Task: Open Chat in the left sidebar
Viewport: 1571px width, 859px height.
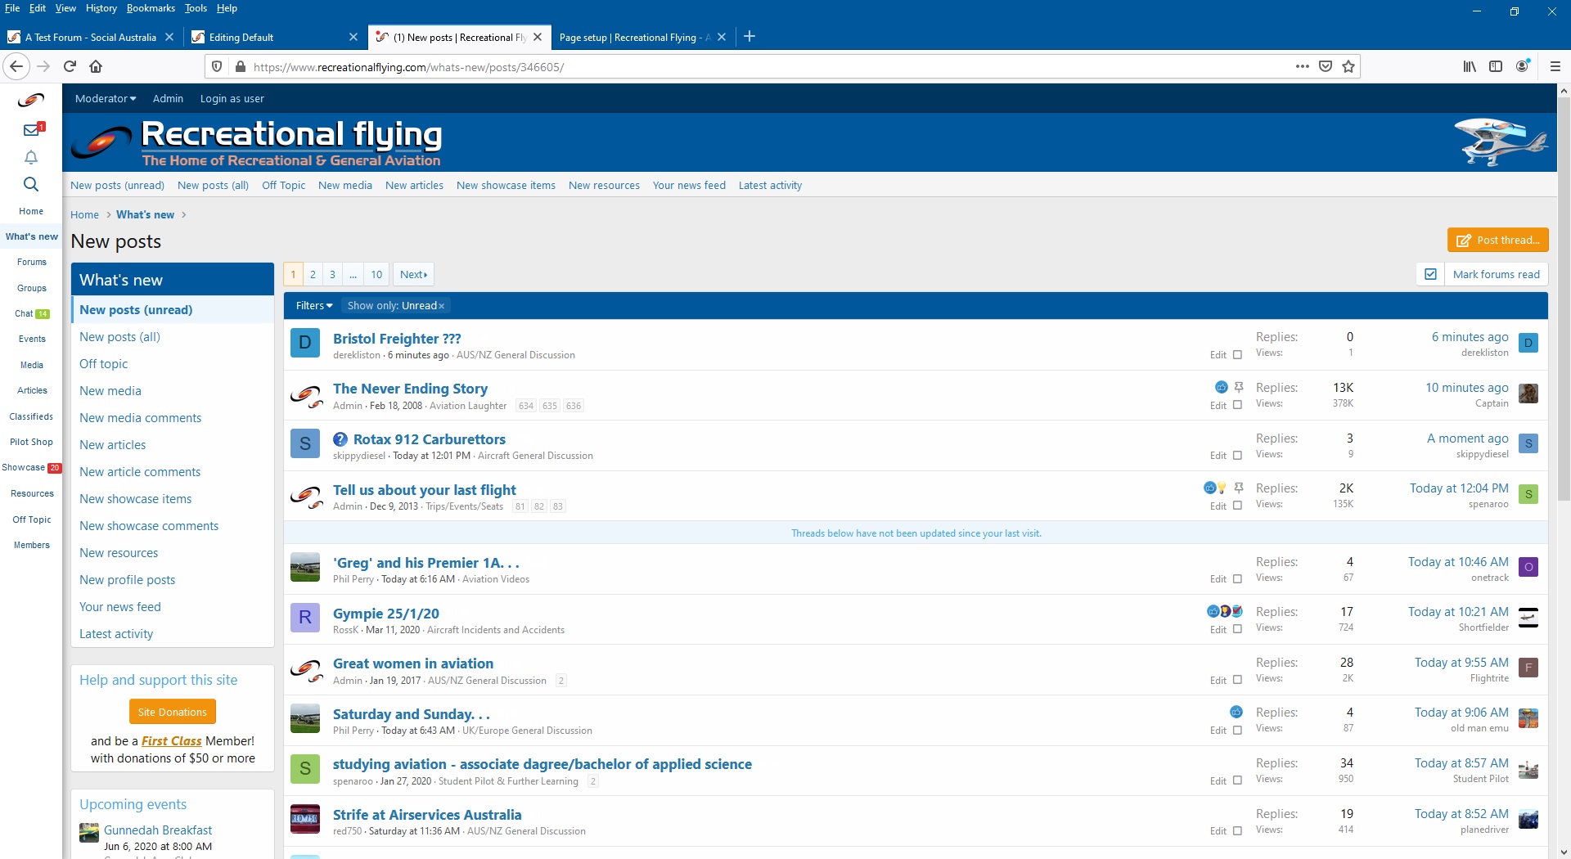Action: coord(32,313)
